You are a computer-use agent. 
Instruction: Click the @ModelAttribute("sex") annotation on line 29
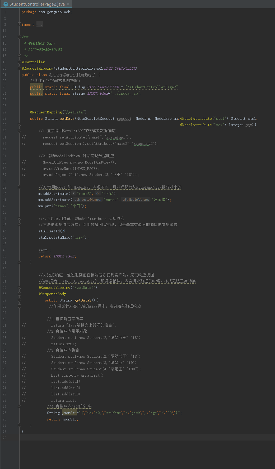(x=203, y=125)
